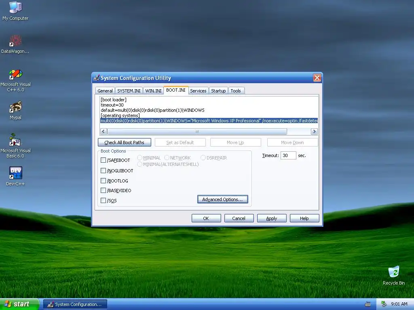Enable the /SAFEBOOT checkbox
Viewport: 414px width, 310px height.
tap(103, 160)
